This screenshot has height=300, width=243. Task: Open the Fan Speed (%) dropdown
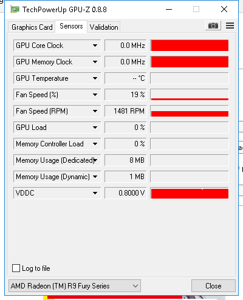pos(95,95)
